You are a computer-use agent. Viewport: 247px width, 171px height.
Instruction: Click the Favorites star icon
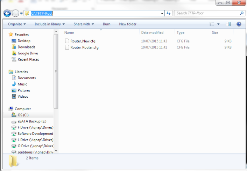click(11, 35)
